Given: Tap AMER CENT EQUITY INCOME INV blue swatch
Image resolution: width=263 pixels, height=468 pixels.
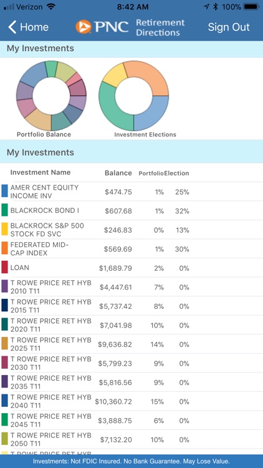Looking at the screenshot, I should (4, 191).
